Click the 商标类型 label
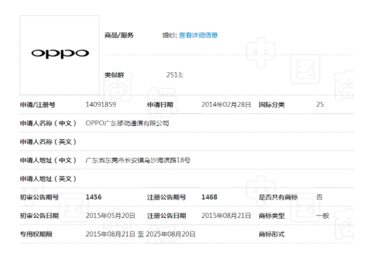Screen dimensions: 366x255 click(272, 215)
